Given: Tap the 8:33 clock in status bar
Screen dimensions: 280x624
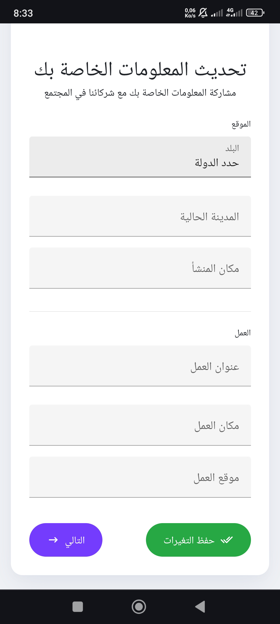Looking at the screenshot, I should click(x=23, y=13).
